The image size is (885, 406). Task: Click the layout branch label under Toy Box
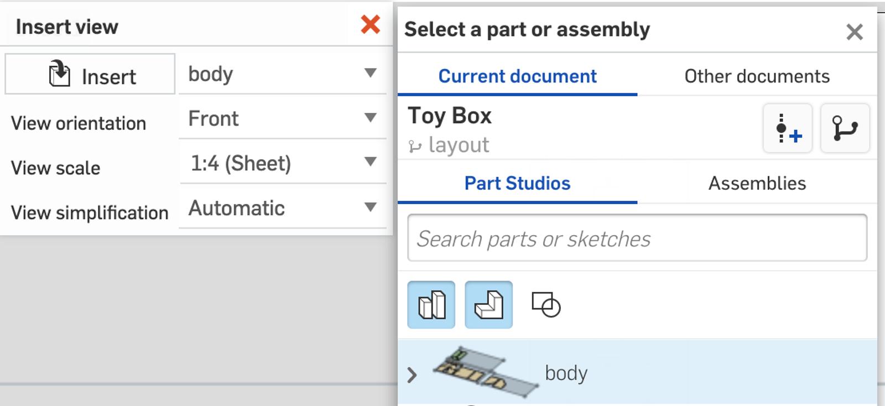coord(458,145)
